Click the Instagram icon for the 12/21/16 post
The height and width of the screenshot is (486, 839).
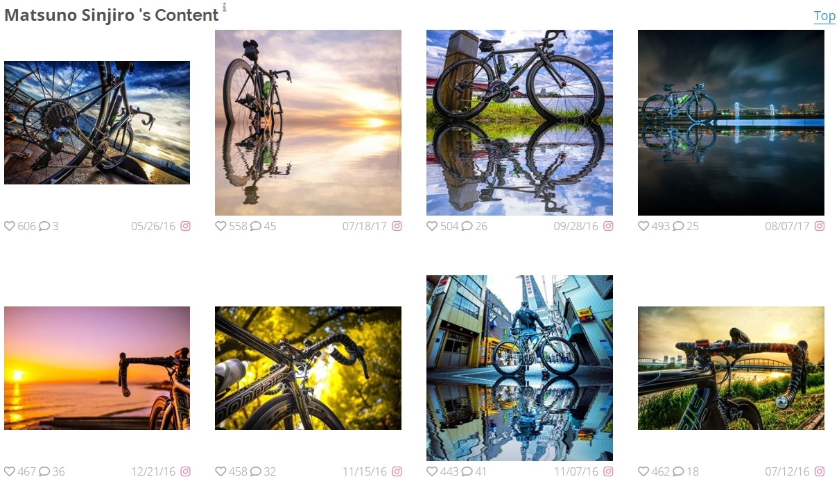pyautogui.click(x=186, y=471)
